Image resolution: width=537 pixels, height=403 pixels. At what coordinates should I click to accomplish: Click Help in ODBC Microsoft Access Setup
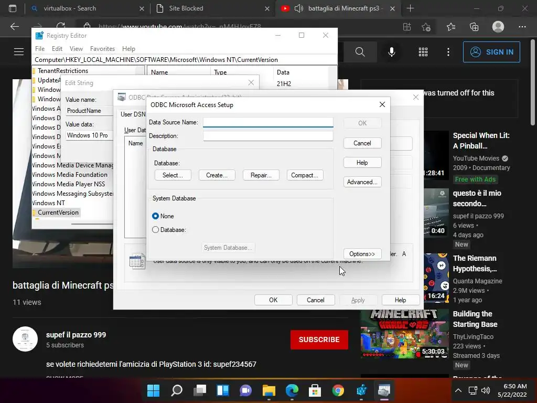[x=362, y=163]
